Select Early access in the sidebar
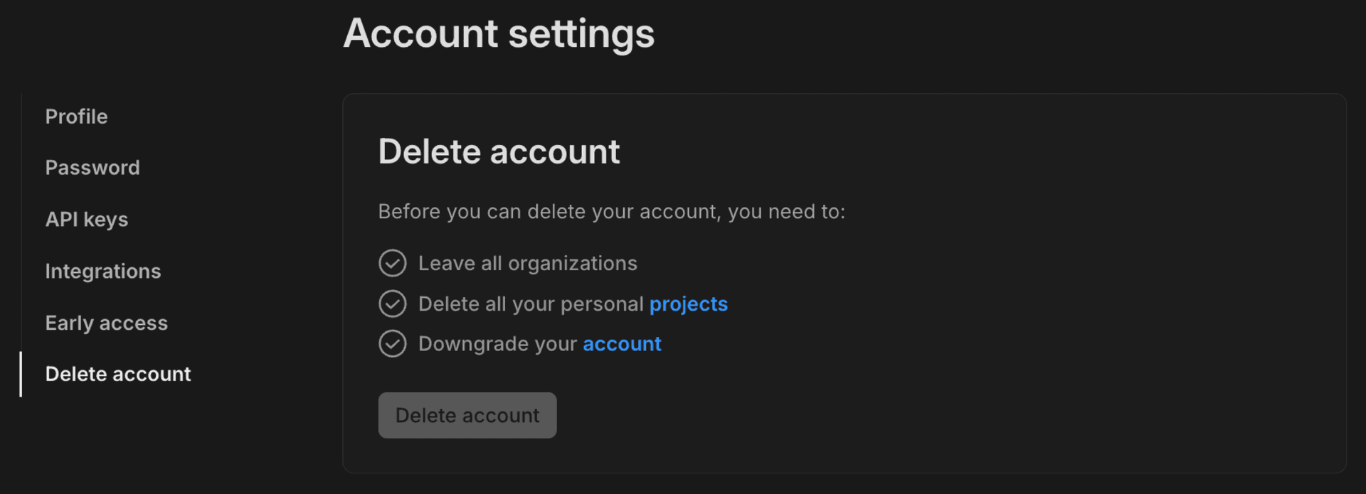The height and width of the screenshot is (494, 1366). [106, 323]
